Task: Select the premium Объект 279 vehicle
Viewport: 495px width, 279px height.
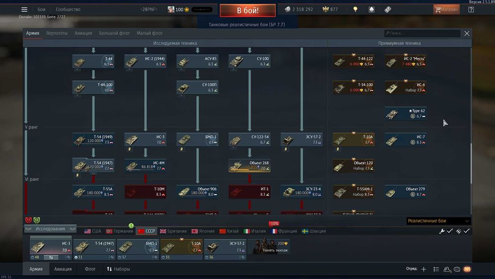Action: tap(406, 191)
